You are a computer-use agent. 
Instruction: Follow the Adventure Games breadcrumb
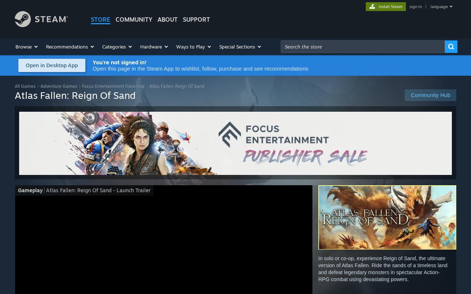click(x=59, y=86)
